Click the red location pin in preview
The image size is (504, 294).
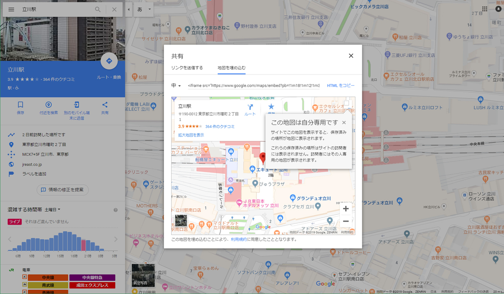tap(263, 158)
